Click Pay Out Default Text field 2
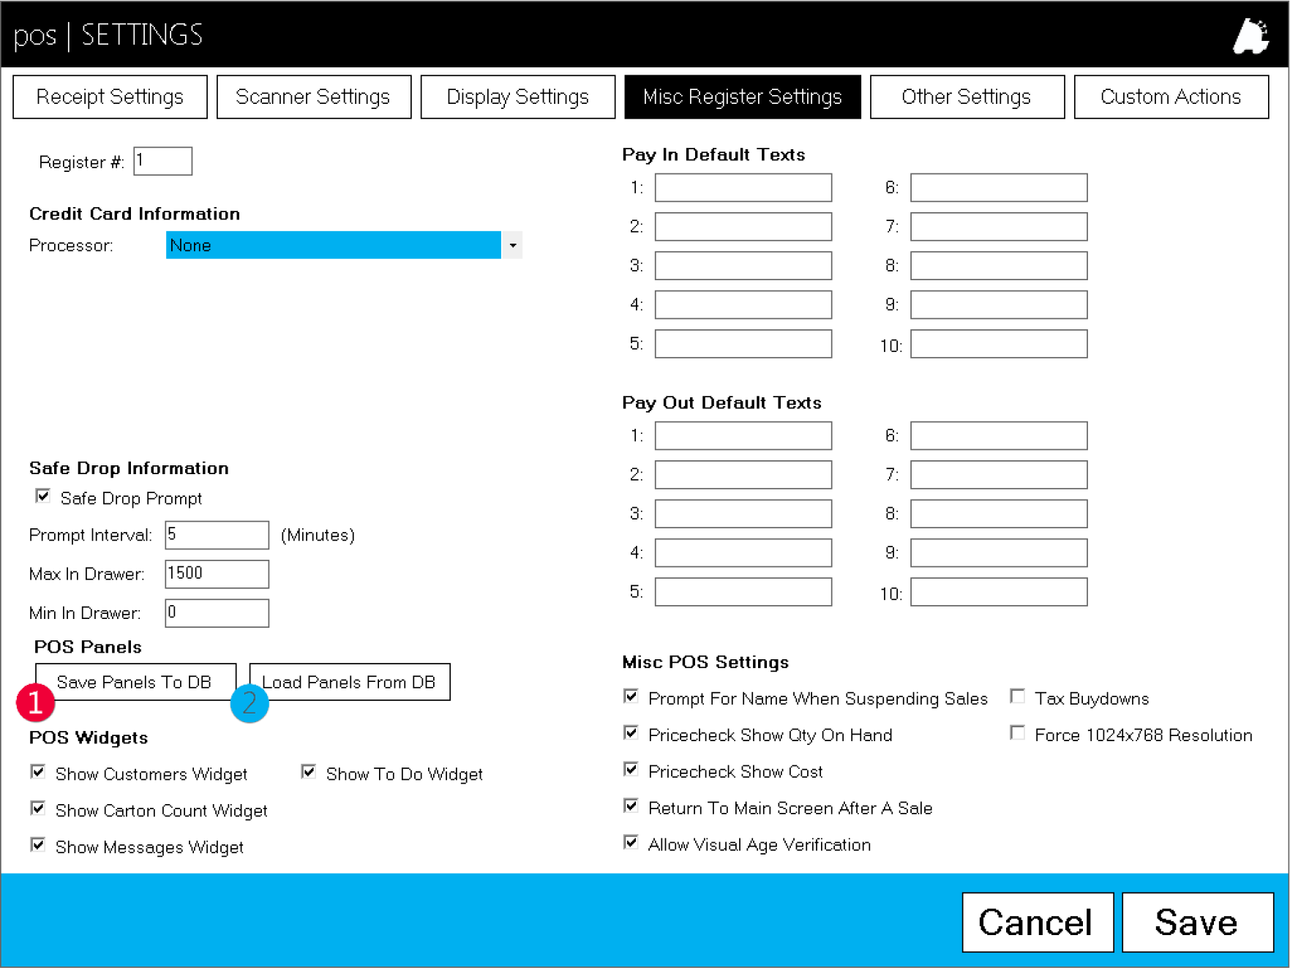 tap(743, 474)
